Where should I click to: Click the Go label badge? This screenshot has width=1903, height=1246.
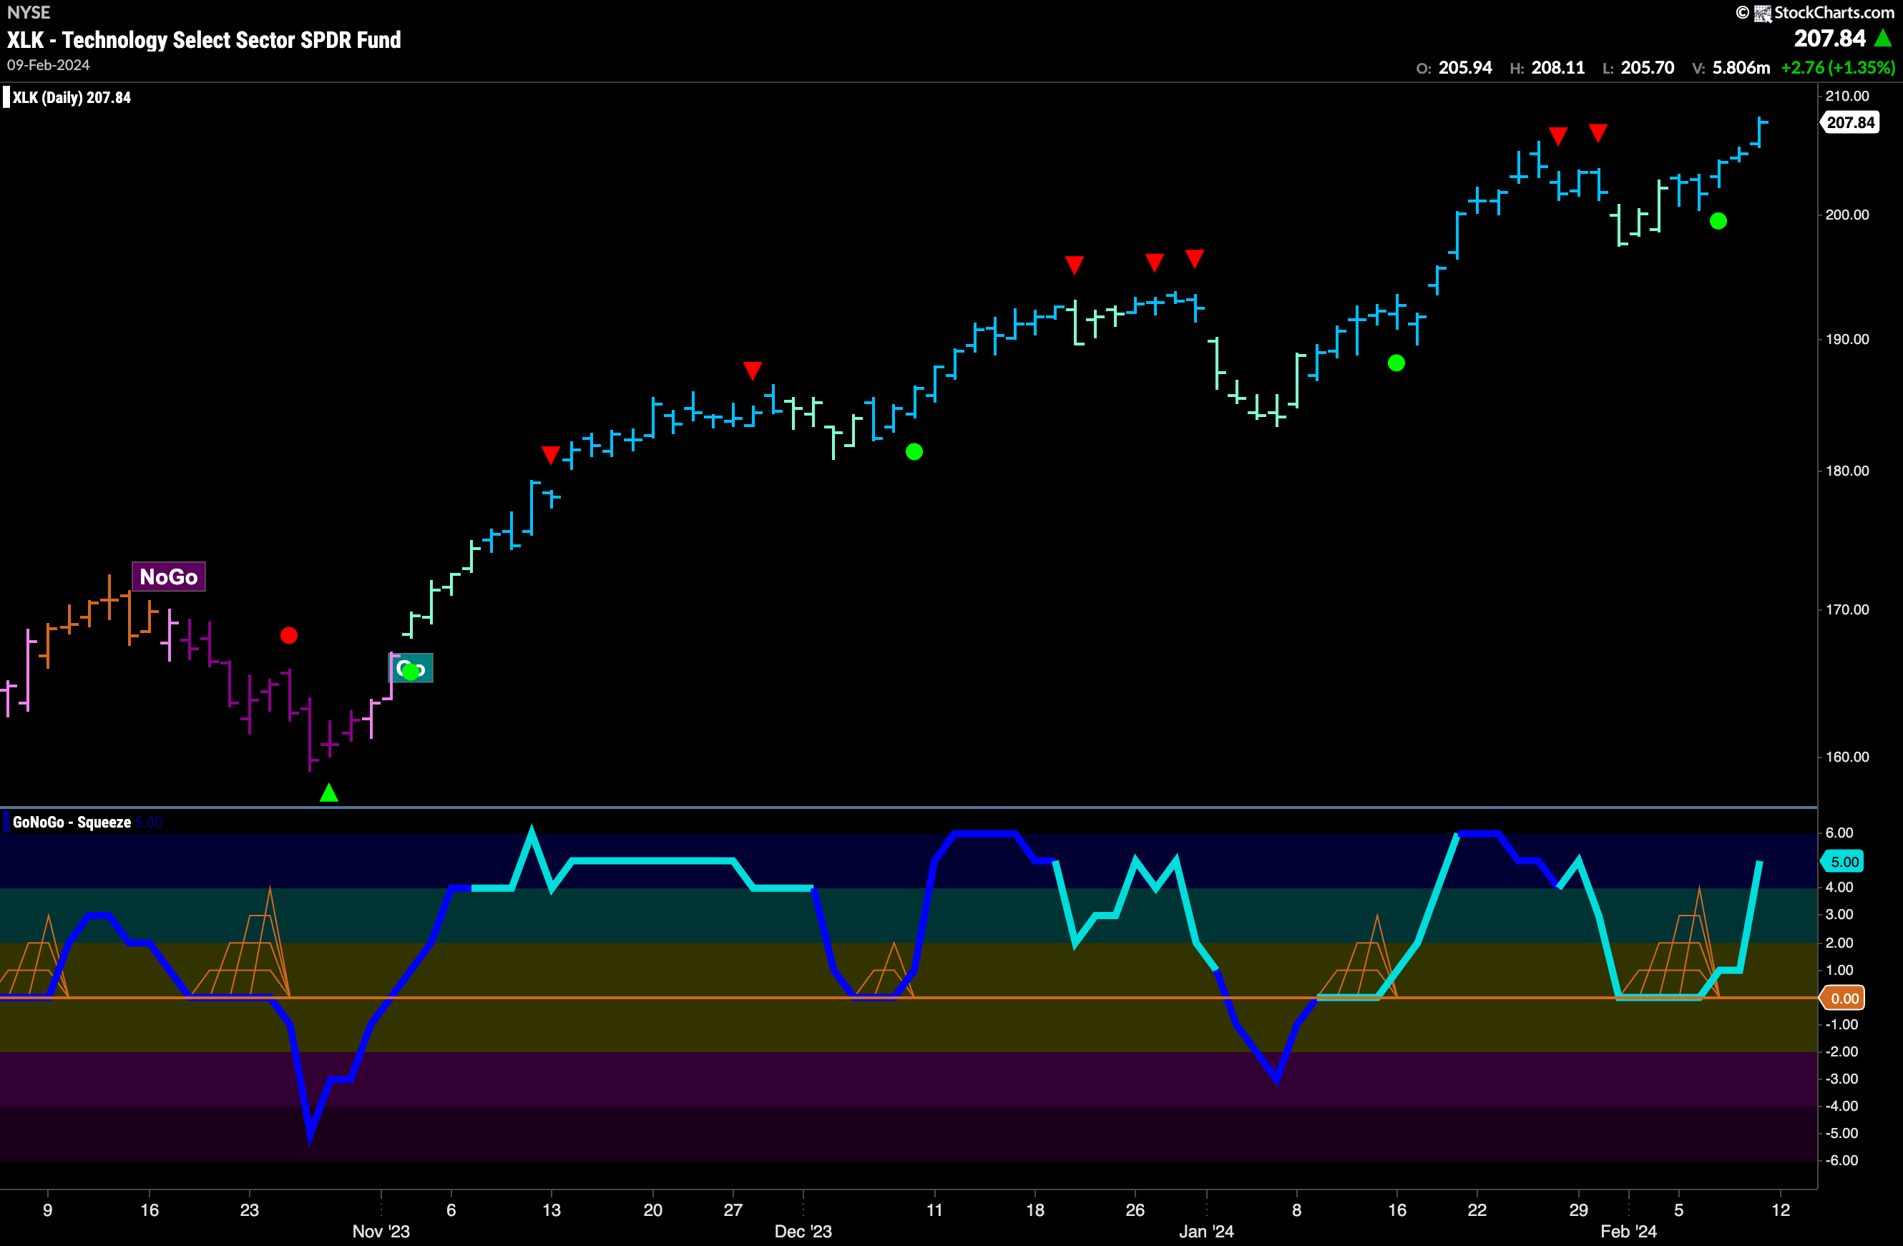[411, 668]
